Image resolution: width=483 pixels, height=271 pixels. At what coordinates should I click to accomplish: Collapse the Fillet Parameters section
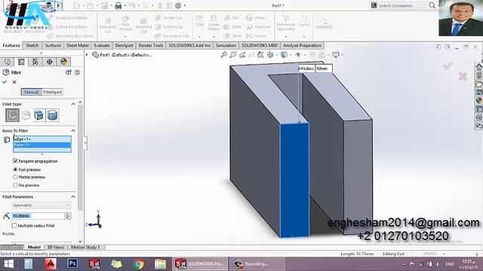[73, 196]
